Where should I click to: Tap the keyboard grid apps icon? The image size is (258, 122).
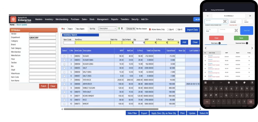pos(206,83)
